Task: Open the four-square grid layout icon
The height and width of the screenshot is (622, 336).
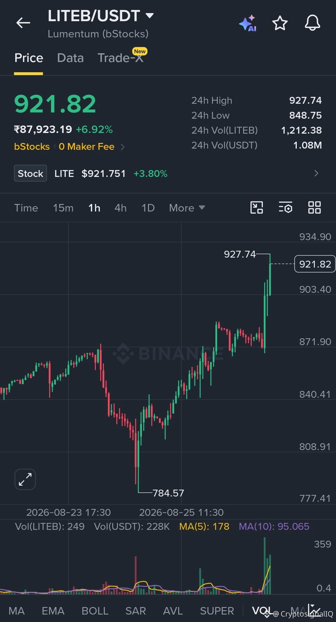Action: 314,207
